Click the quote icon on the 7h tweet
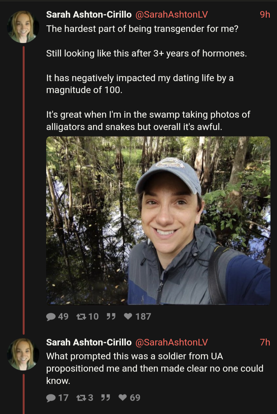277x414 pixels. pos(105,397)
